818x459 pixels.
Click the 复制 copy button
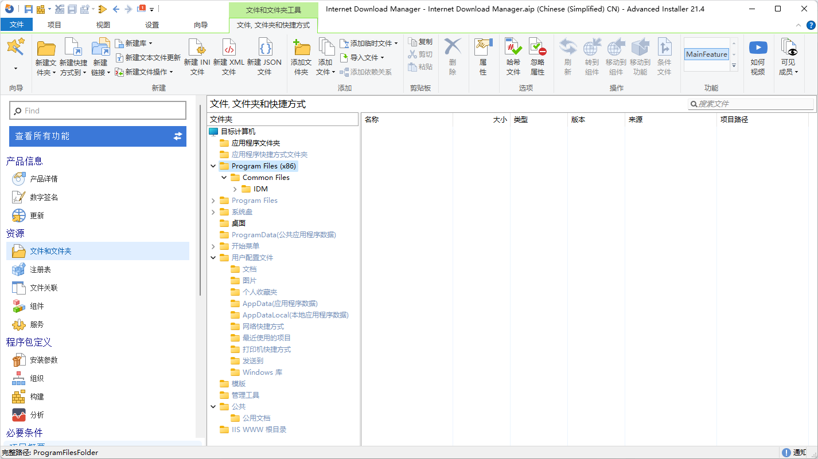pos(420,42)
